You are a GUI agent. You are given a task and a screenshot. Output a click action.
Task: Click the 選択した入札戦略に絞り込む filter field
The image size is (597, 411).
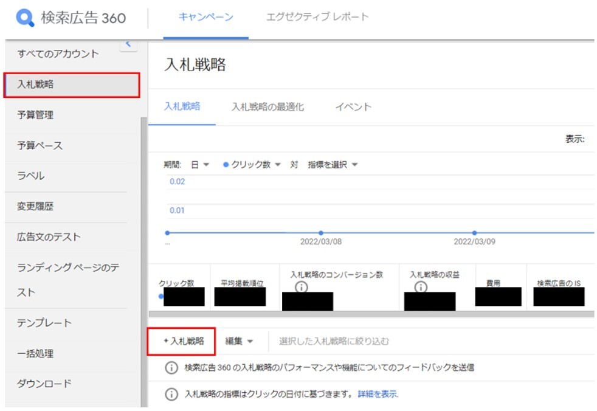[x=334, y=342]
